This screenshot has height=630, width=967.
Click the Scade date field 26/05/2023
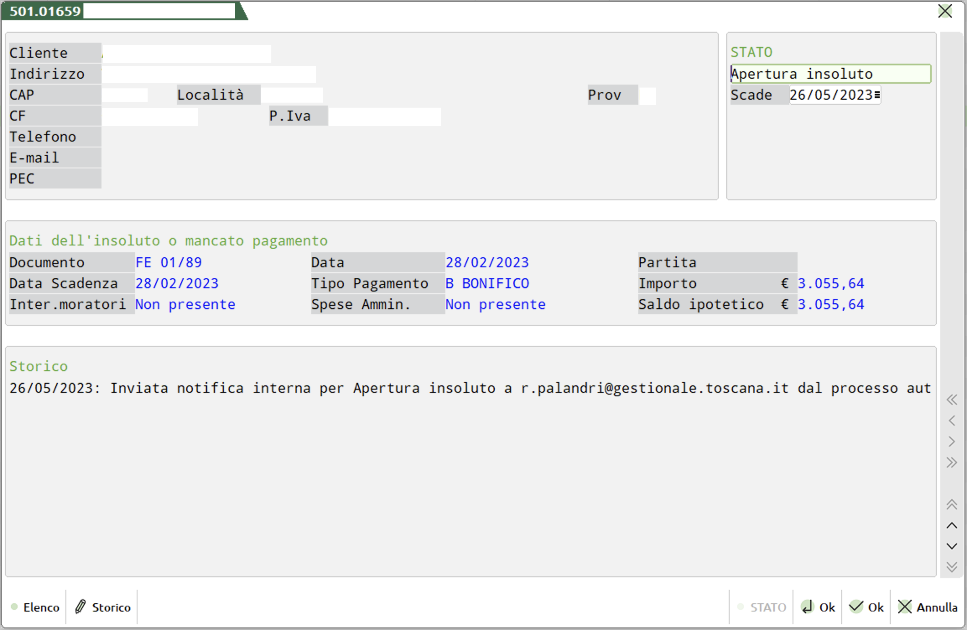click(830, 95)
